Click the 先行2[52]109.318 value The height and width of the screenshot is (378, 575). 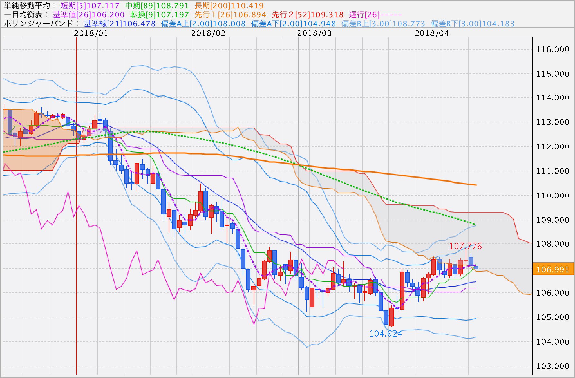[307, 14]
